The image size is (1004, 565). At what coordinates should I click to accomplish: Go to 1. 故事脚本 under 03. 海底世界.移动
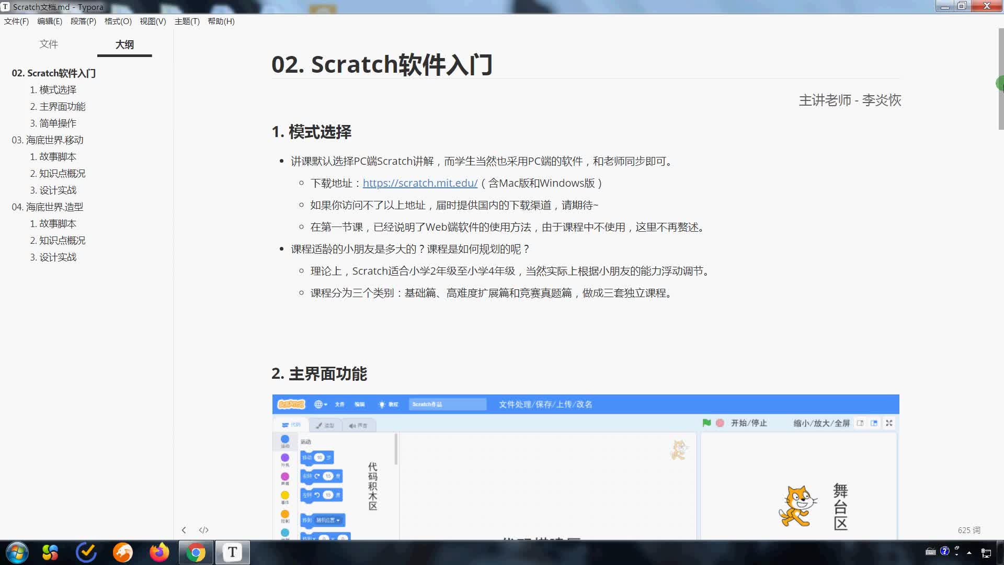[53, 157]
